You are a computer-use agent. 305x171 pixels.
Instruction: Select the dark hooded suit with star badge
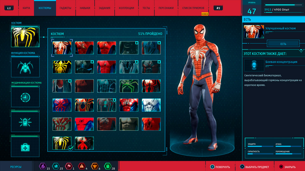pyautogui.click(x=129, y=48)
